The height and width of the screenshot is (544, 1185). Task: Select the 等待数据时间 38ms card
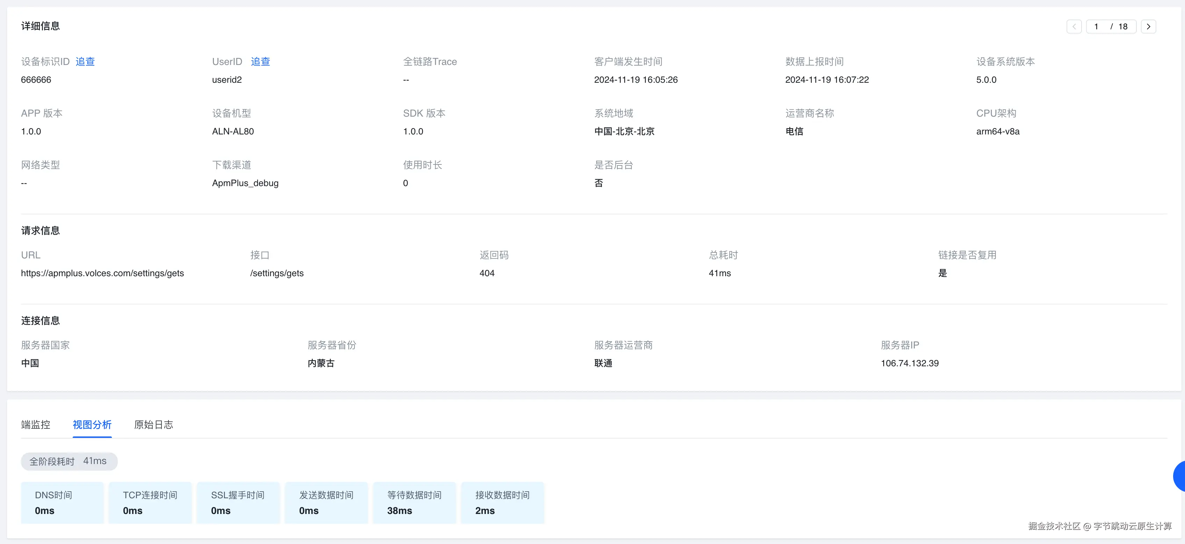(x=414, y=503)
